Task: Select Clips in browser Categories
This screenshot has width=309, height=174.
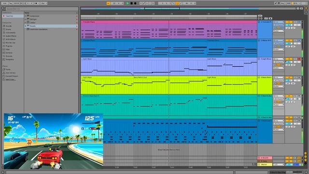Action: point(8,49)
